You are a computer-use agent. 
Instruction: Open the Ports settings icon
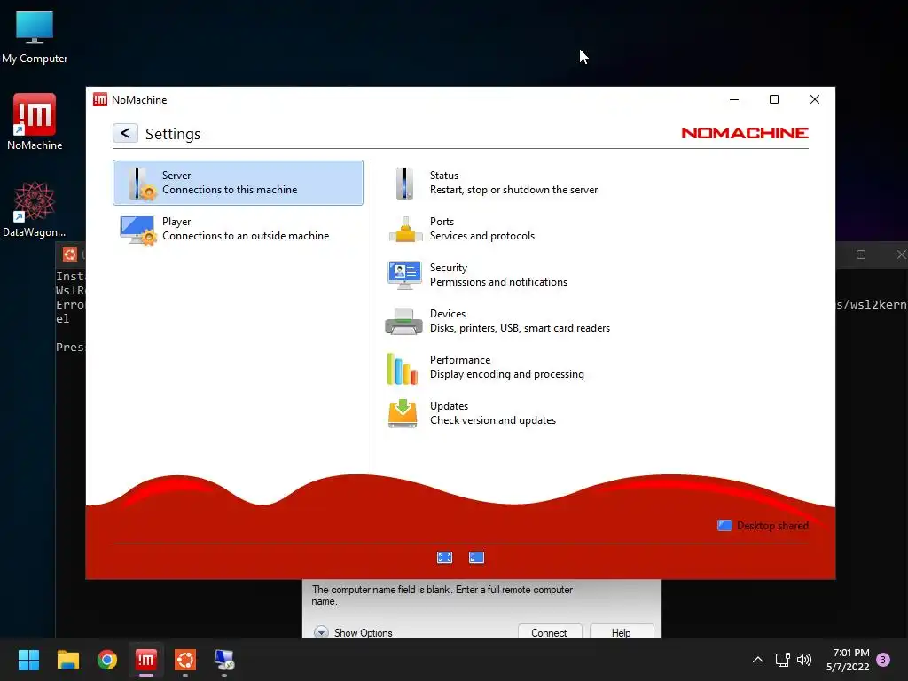(x=404, y=230)
